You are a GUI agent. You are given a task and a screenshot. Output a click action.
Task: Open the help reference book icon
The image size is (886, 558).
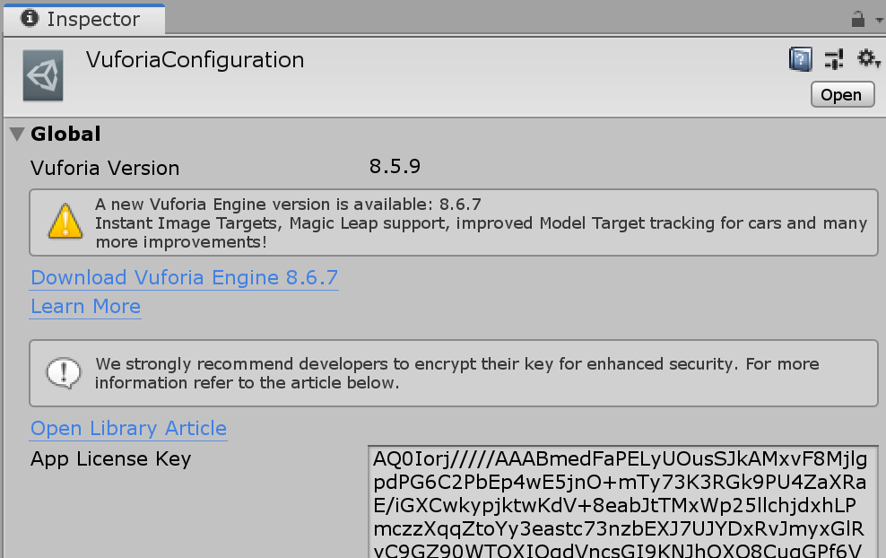coord(800,59)
